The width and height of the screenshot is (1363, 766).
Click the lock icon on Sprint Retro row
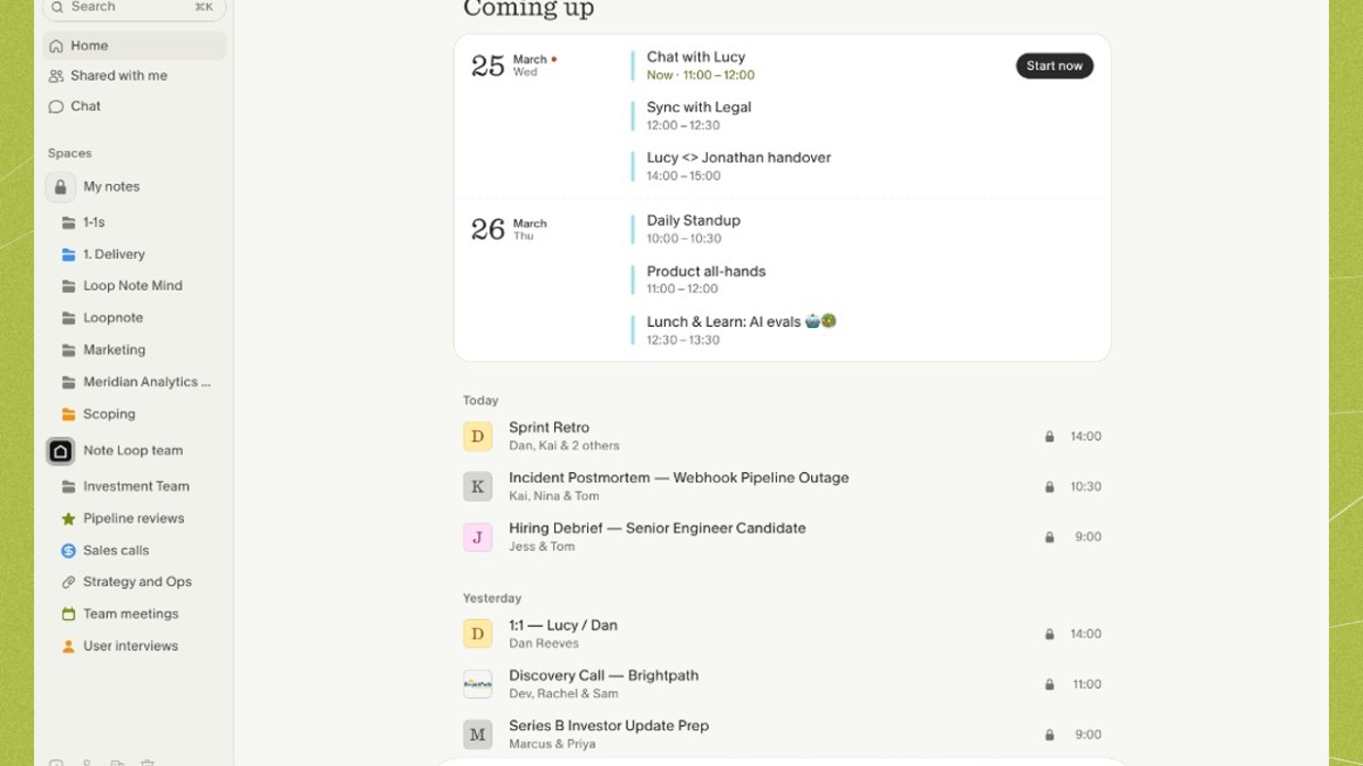(x=1050, y=437)
